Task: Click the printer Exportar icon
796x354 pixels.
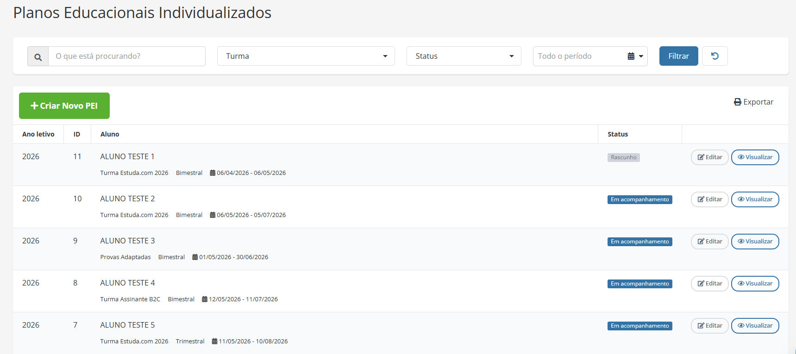Action: tap(738, 102)
